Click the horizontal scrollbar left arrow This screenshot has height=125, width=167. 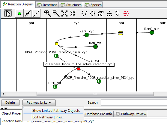click(x=3, y=94)
